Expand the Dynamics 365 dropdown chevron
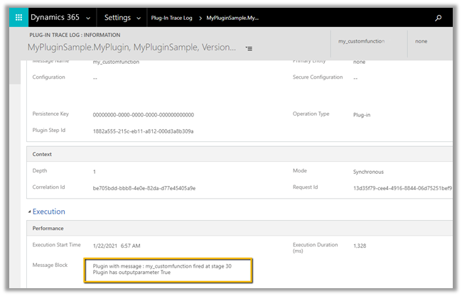The width and height of the screenshot is (462, 296). (87, 17)
